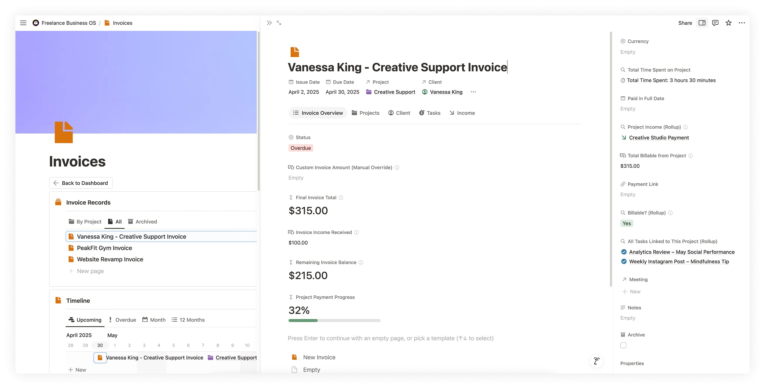Open invoice in full page view
This screenshot has height=389, width=765.
[279, 23]
